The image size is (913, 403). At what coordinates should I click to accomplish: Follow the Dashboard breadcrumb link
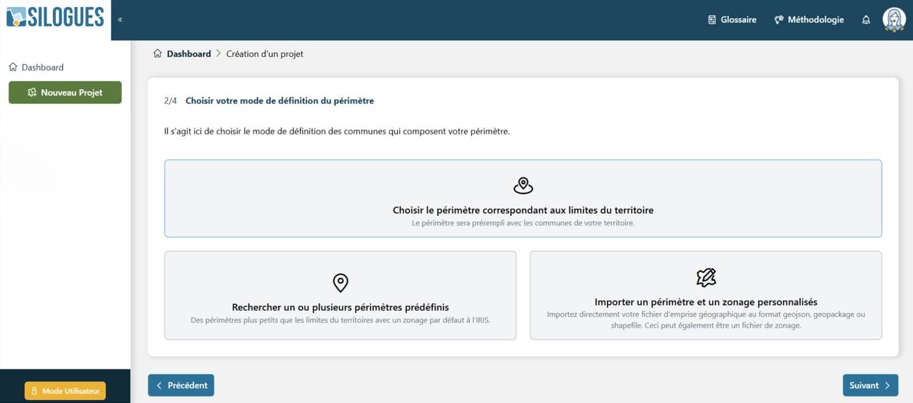pyautogui.click(x=188, y=54)
